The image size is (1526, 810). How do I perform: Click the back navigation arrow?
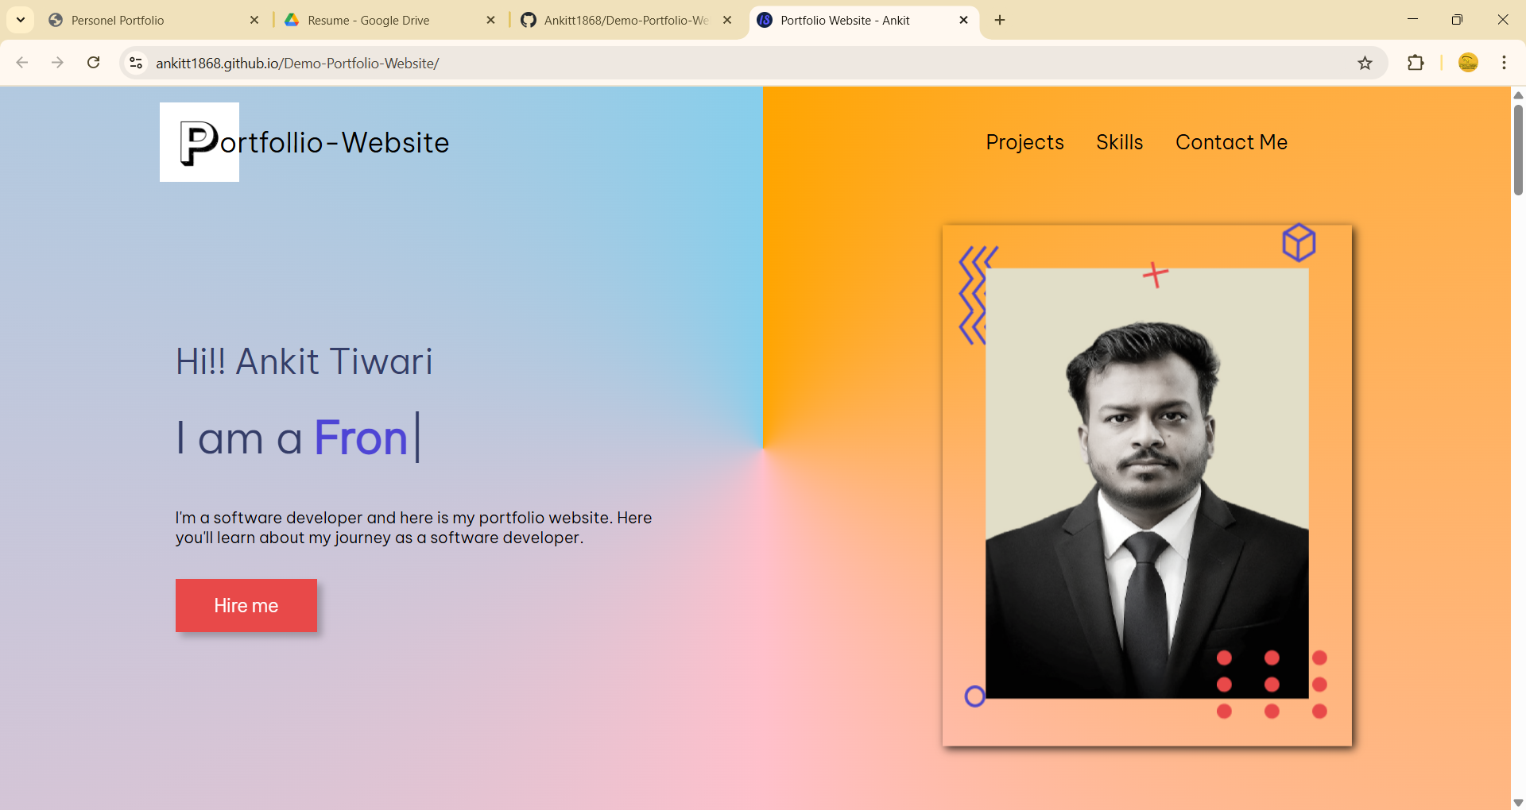(x=21, y=63)
